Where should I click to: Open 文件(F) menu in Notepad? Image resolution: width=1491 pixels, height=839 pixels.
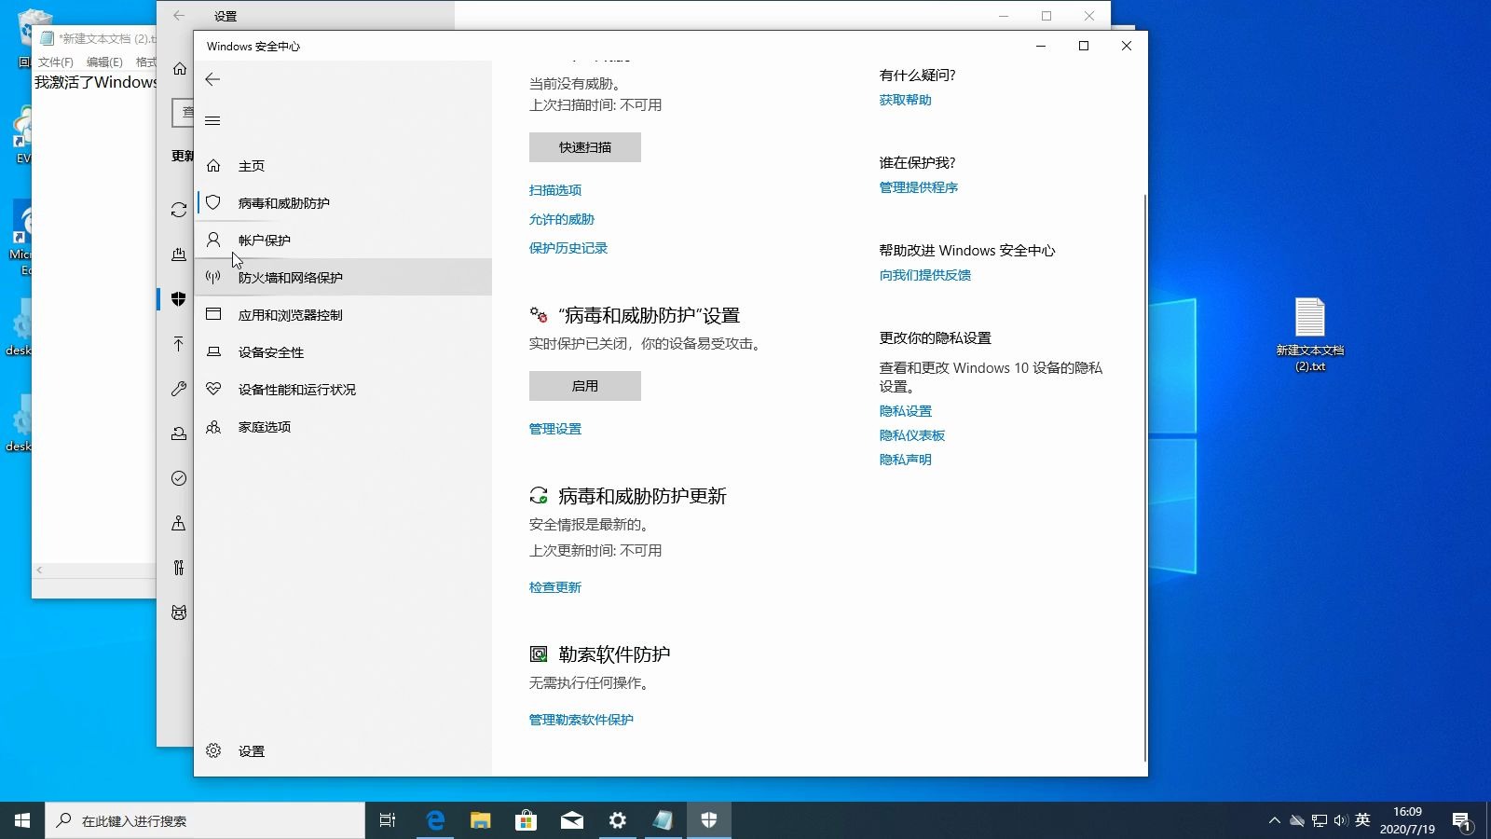point(55,62)
